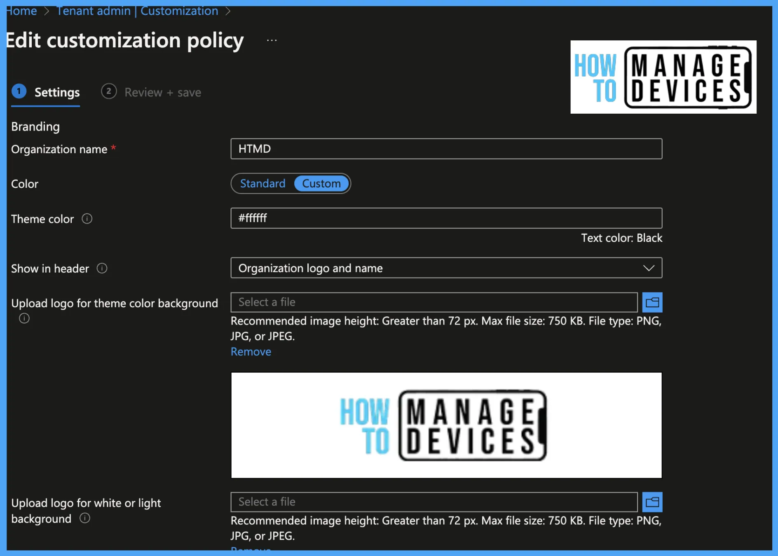Click the How To Manage Devices logo top right
The height and width of the screenshot is (556, 778).
[x=663, y=77]
